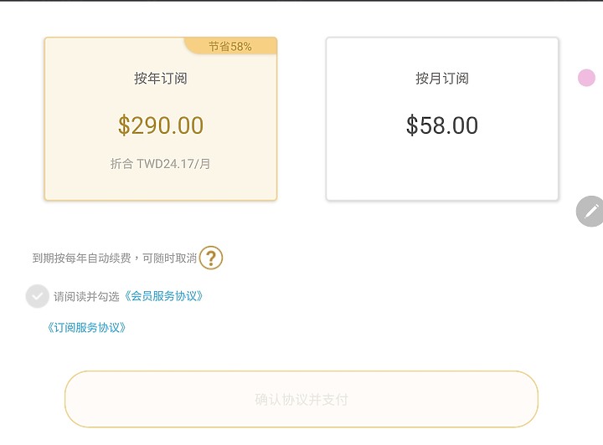The height and width of the screenshot is (445, 603).
Task: Click the 折合 TWD24.17/月 text
Action: tap(160, 164)
